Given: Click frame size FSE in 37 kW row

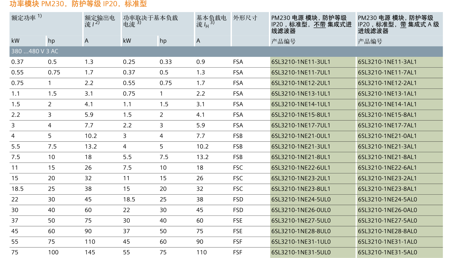Looking at the screenshot, I should 238,220.
